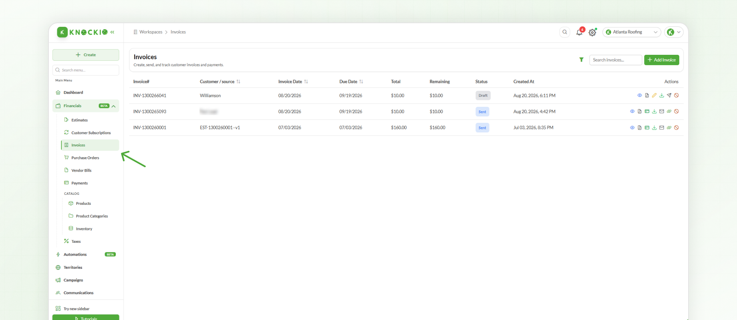The height and width of the screenshot is (320, 737).
Task: Click the Add Invoice button
Action: click(x=662, y=60)
